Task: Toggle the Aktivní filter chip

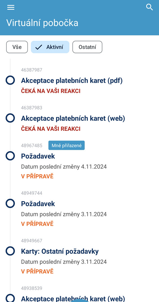Action: pos(50,47)
